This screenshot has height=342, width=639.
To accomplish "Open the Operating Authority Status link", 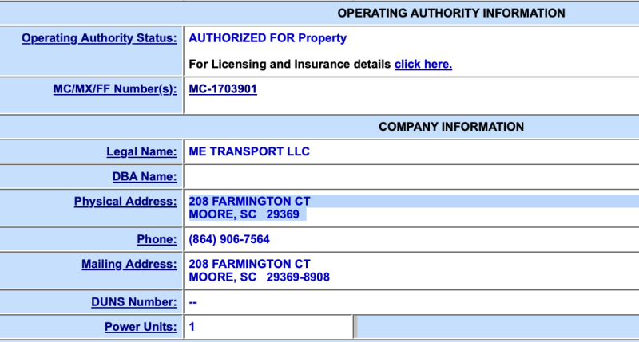I will click(99, 38).
